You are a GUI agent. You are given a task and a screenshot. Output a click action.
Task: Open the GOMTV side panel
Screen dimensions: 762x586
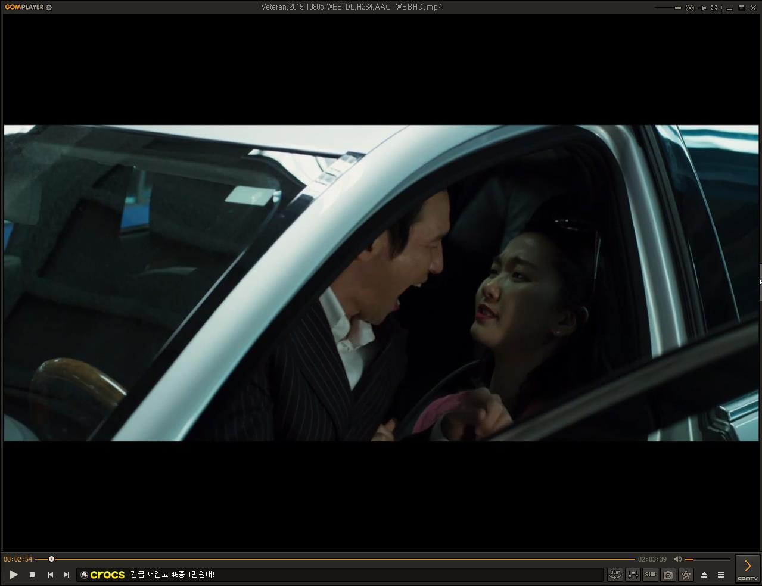[748, 569]
